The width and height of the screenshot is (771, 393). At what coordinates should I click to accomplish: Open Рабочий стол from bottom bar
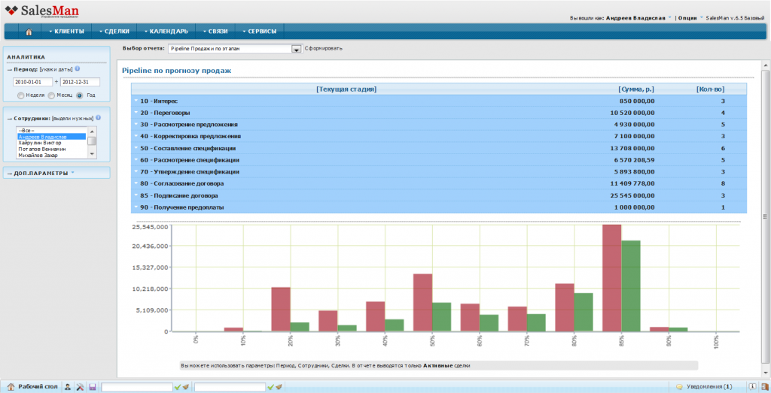(x=32, y=387)
